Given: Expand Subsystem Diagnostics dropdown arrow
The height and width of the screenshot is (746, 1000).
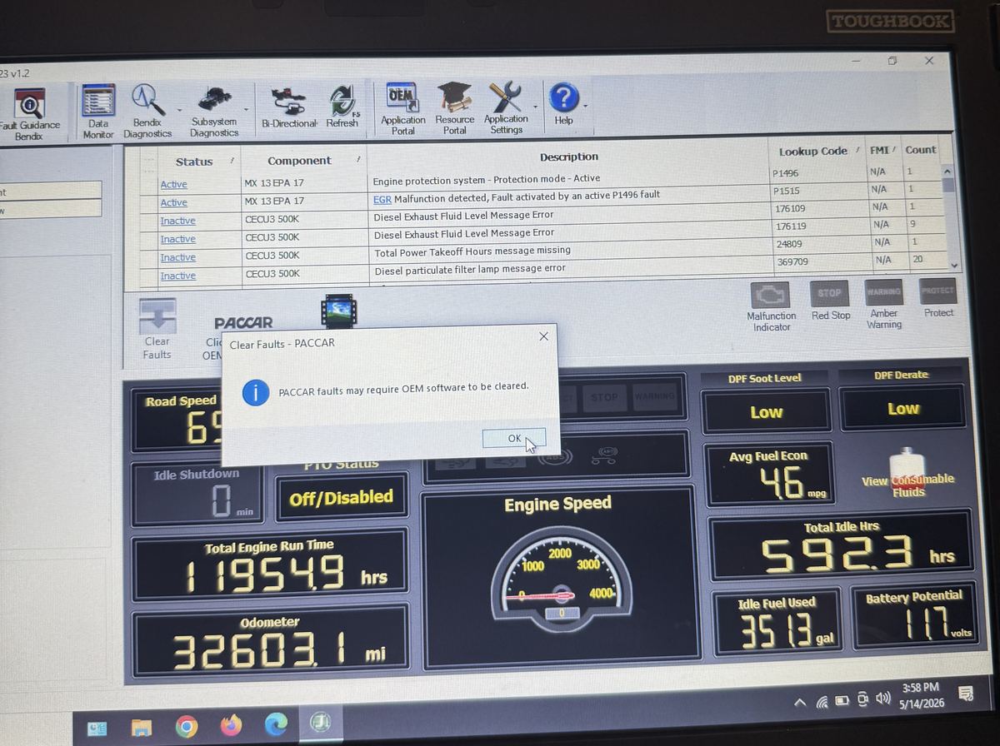Looking at the screenshot, I should 246,109.
